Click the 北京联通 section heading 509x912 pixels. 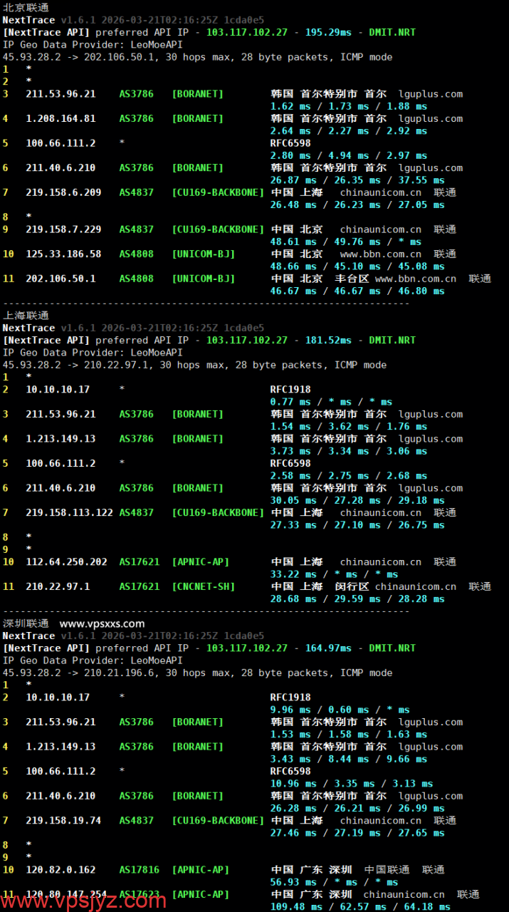click(x=26, y=7)
